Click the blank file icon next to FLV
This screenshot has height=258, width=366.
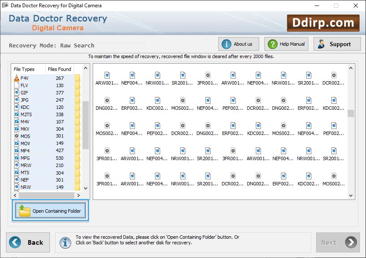click(x=17, y=85)
